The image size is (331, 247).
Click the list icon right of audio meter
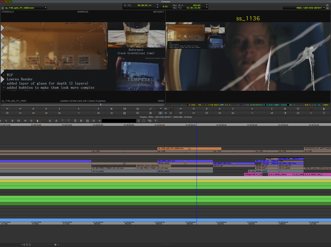coord(139,121)
